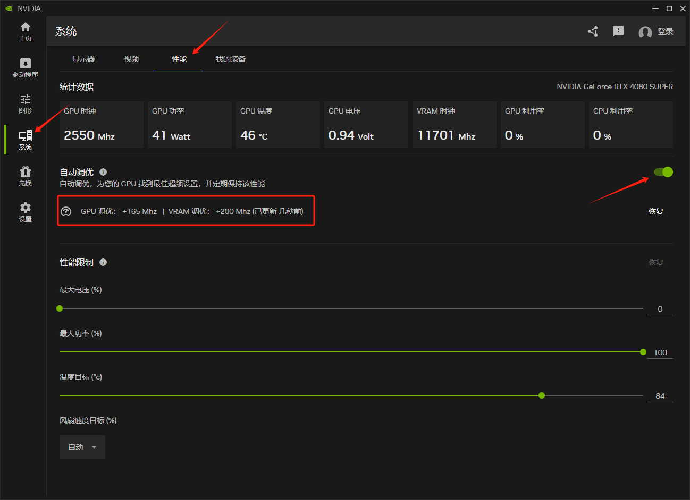Image resolution: width=690 pixels, height=500 pixels.
Task: Open the 设置 settings gear icon
Action: click(25, 212)
